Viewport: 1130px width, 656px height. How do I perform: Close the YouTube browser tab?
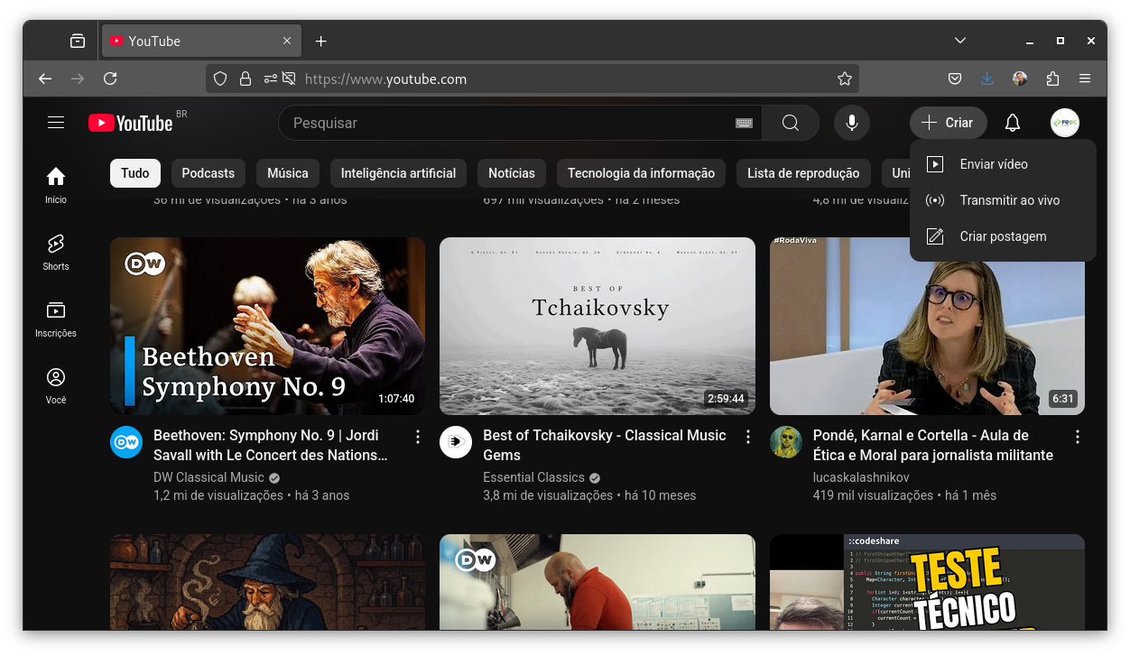tap(287, 42)
